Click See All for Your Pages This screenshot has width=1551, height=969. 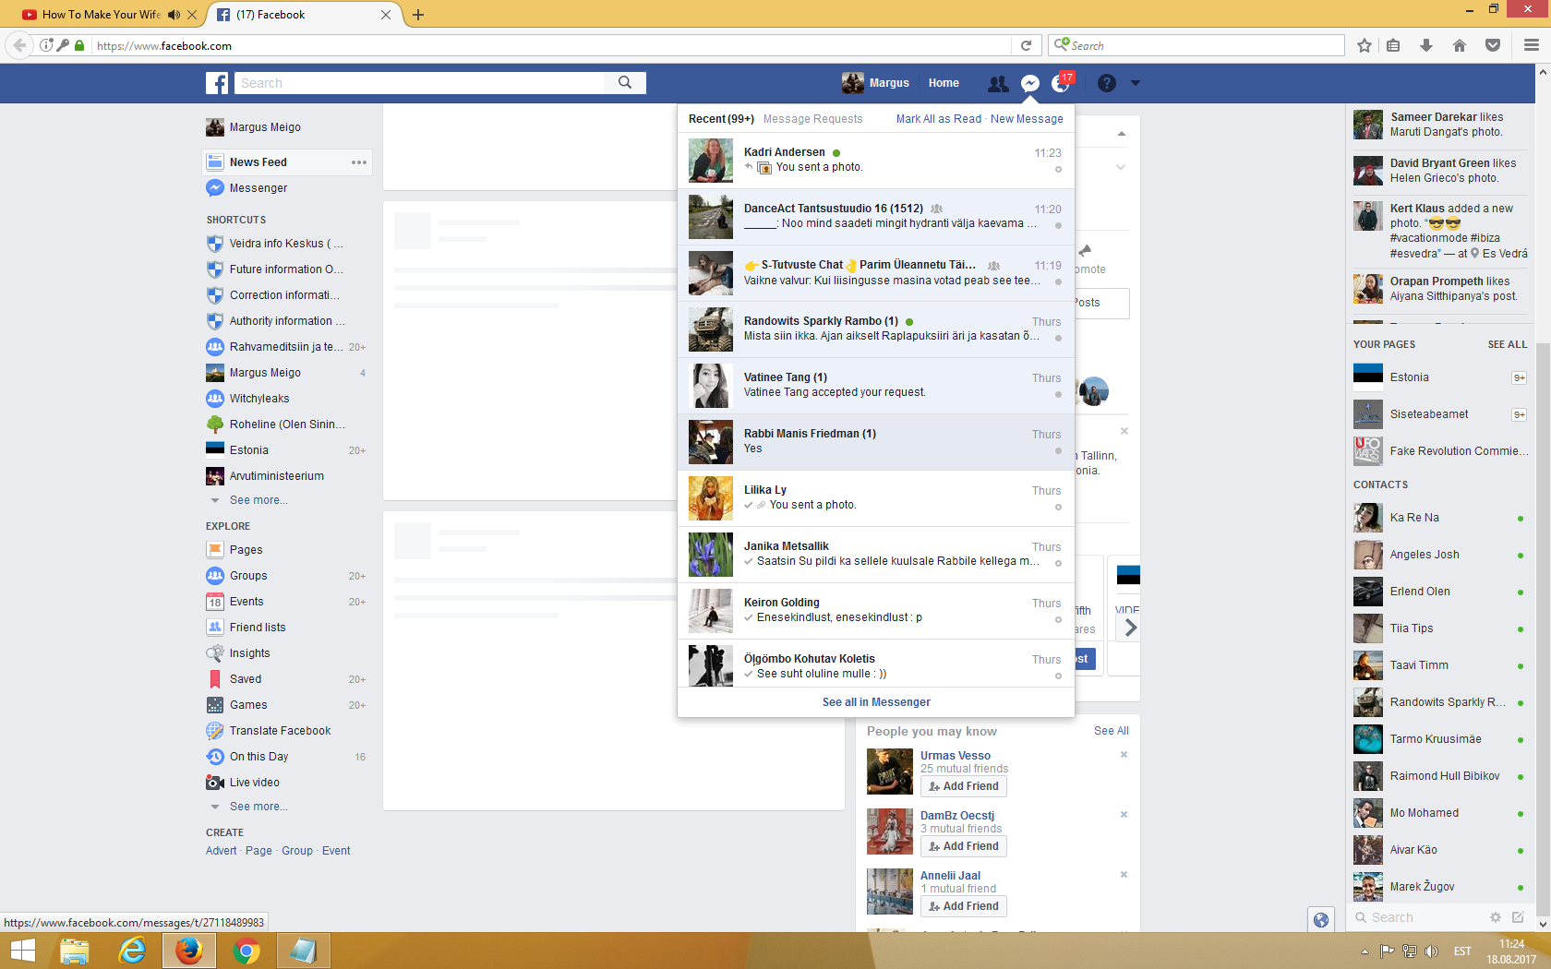[1508, 344]
